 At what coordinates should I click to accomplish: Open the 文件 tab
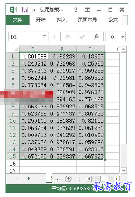[x=18, y=20]
